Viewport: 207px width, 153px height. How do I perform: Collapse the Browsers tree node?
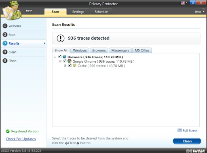pos(55,57)
